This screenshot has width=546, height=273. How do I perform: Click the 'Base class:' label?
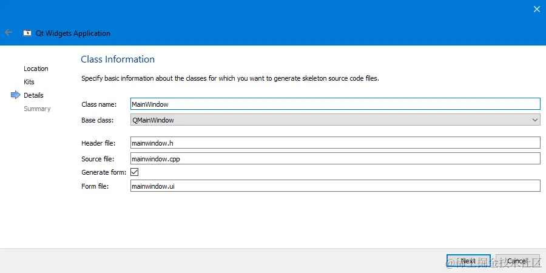click(x=98, y=121)
